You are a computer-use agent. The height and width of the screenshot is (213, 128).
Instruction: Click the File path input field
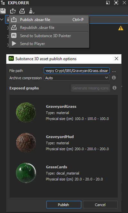pyautogui.click(x=76, y=71)
